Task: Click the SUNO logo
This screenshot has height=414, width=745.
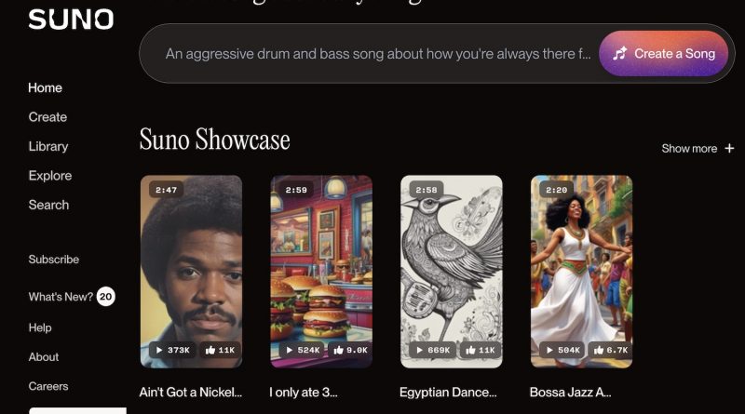Action: (71, 20)
